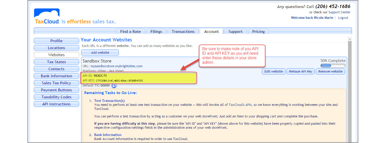Viewport: 388px width, 143px height.
Task: Click the phone number (206) 452-1686
Action: [333, 7]
